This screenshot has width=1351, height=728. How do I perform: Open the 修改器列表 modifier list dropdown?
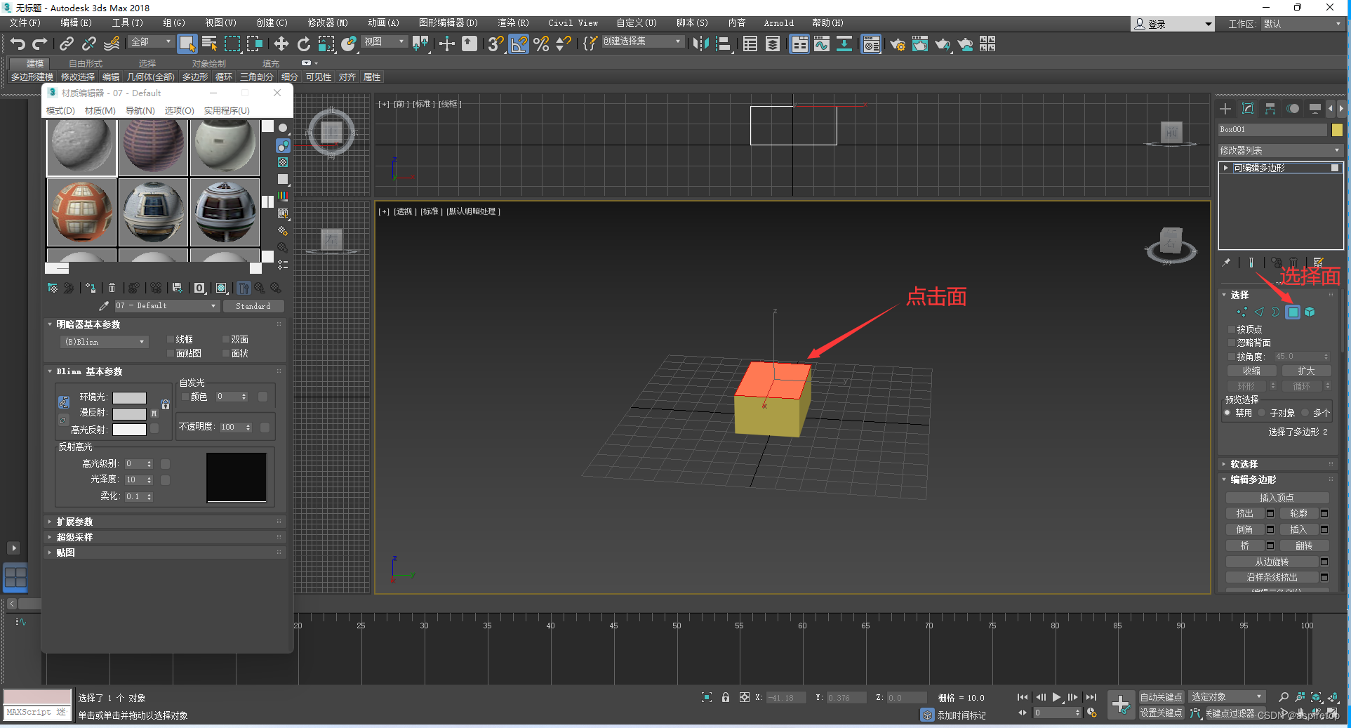(1280, 150)
